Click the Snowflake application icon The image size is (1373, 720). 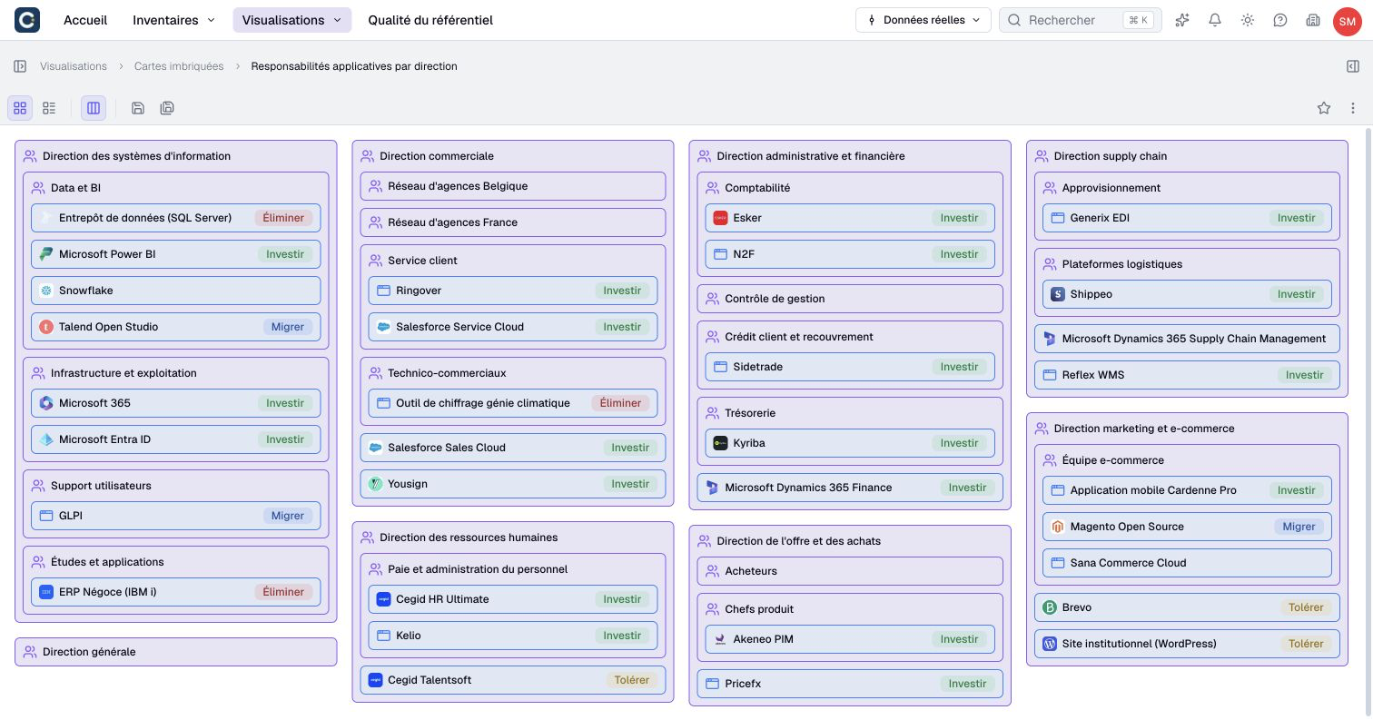coord(46,291)
